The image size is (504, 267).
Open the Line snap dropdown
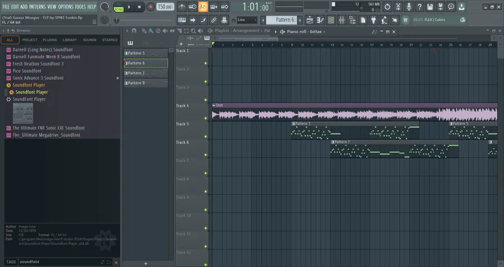coord(247,20)
